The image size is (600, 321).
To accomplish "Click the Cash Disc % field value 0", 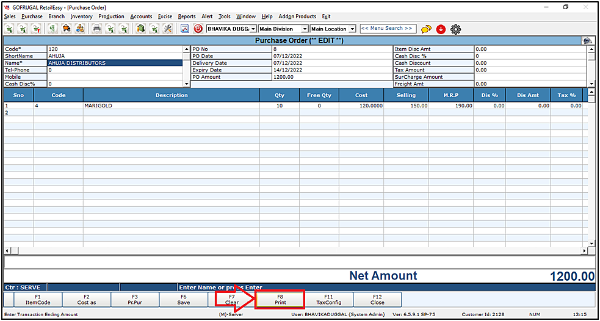I will (530, 56).
